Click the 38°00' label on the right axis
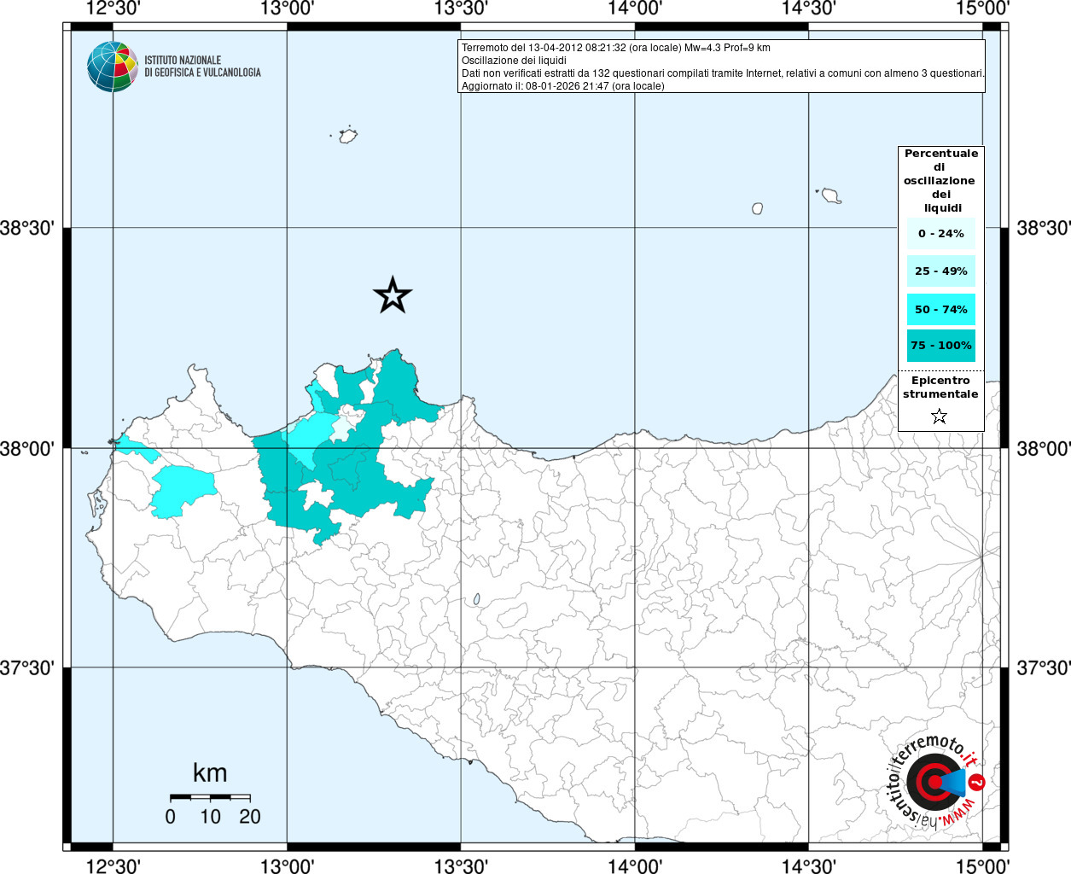This screenshot has width=1071, height=874. click(1043, 448)
